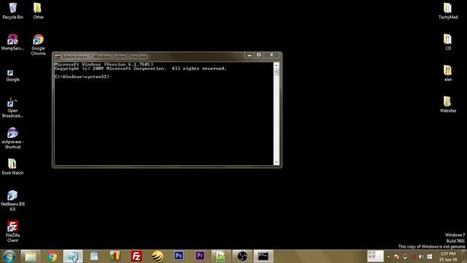
Task: Select the elen folder on desktop
Action: pos(448,73)
